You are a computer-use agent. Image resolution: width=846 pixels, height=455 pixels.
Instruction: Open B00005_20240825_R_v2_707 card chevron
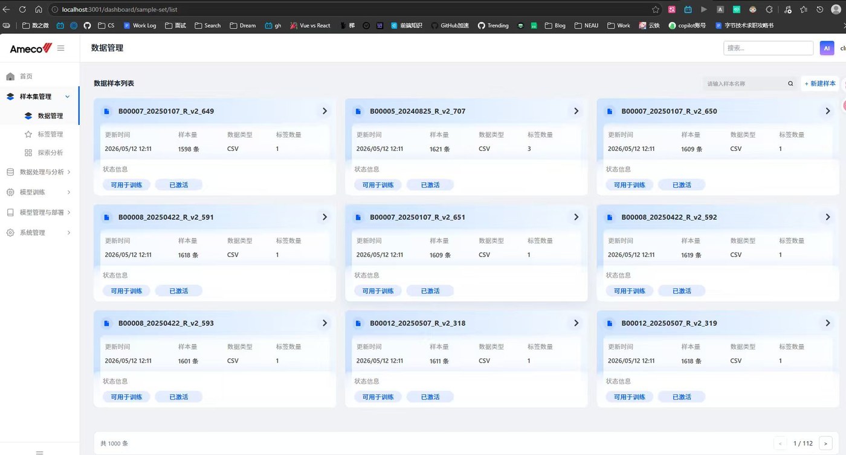pyautogui.click(x=576, y=111)
